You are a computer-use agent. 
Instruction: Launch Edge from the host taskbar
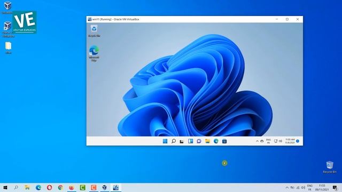(38, 187)
